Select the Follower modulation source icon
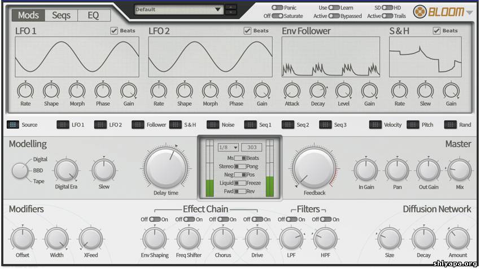This screenshot has height=269, width=480. tap(138, 124)
